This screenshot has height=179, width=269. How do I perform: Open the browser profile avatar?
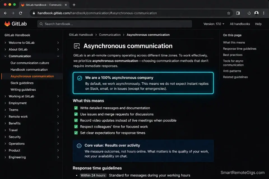click(x=256, y=13)
